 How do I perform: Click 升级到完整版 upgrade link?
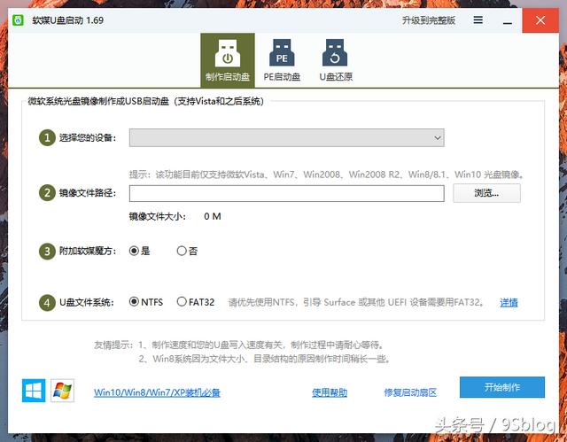(429, 20)
